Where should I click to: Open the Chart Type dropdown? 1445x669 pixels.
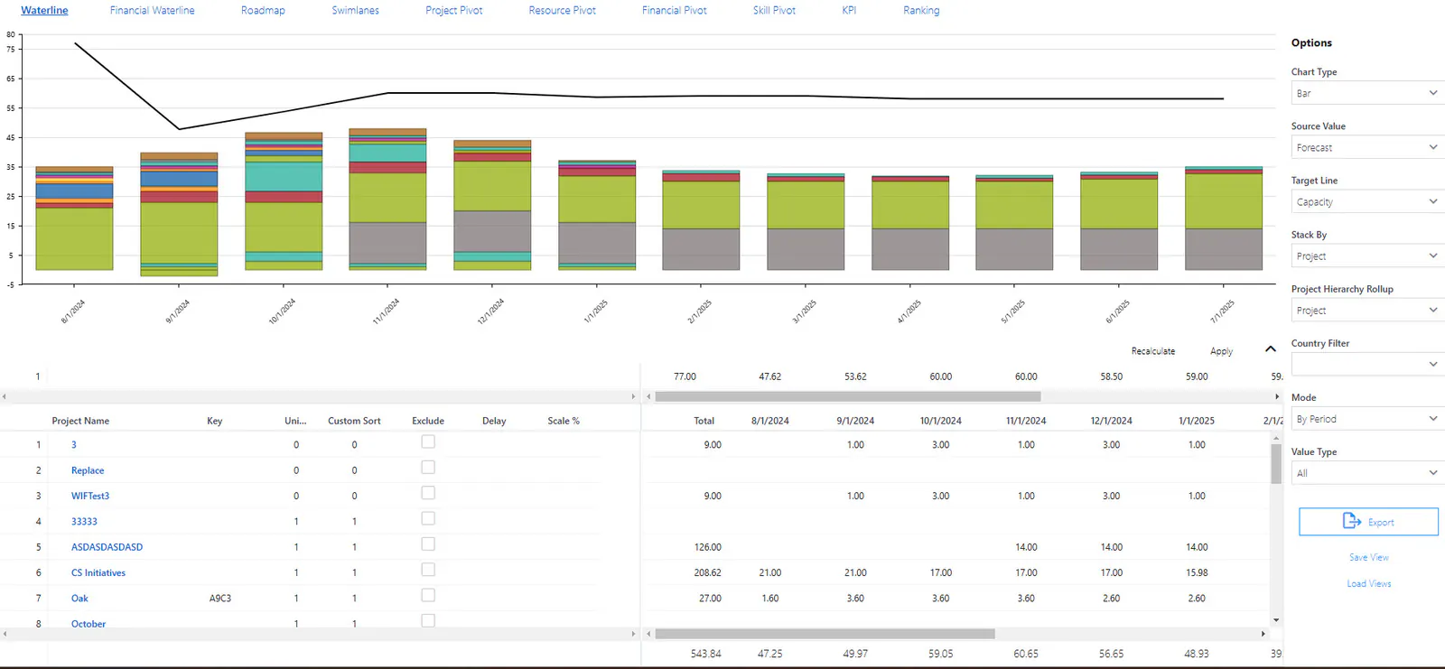click(1367, 93)
